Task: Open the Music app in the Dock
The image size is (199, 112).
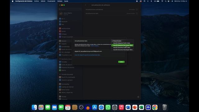Action: coord(121,107)
